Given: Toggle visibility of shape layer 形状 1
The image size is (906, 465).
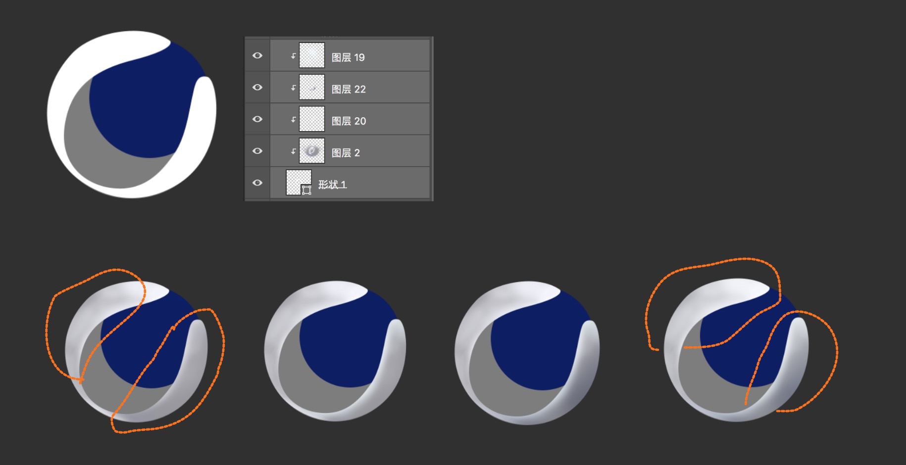Looking at the screenshot, I should click(257, 183).
